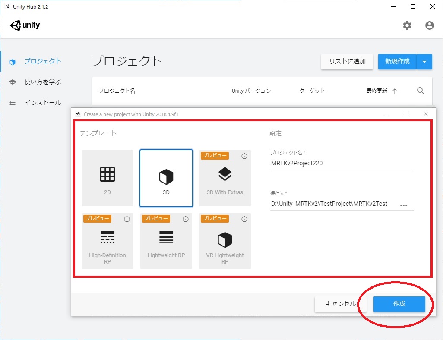Minimize the Create new project dialog
Viewport: 443px width, 340px height.
point(386,114)
